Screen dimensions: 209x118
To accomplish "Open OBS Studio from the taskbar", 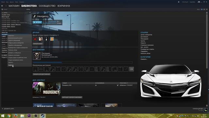I will point(36,116).
